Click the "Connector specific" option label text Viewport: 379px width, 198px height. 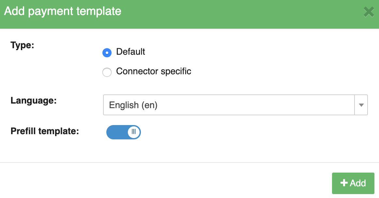tap(153, 71)
